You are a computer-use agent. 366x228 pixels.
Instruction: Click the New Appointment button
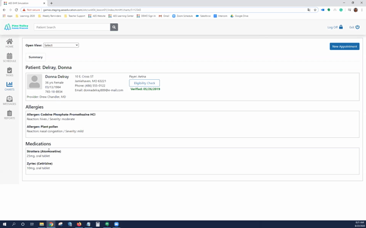[x=344, y=46]
